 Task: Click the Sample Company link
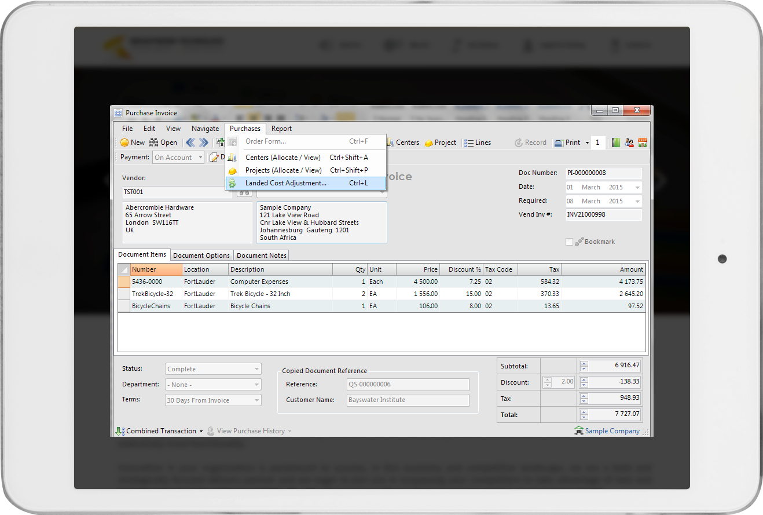coord(612,431)
